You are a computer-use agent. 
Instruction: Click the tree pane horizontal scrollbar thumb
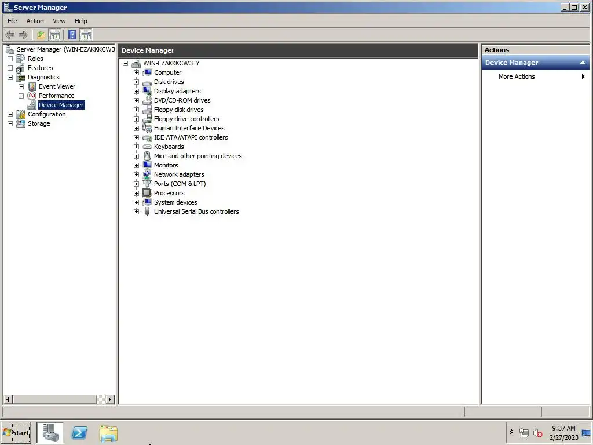point(55,400)
